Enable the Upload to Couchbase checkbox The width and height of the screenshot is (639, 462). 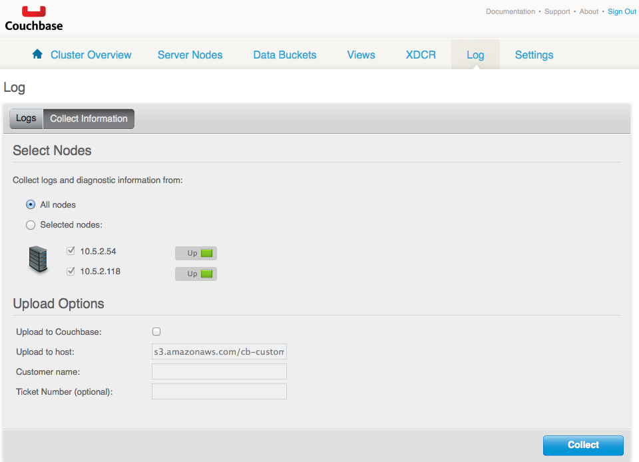tap(156, 332)
